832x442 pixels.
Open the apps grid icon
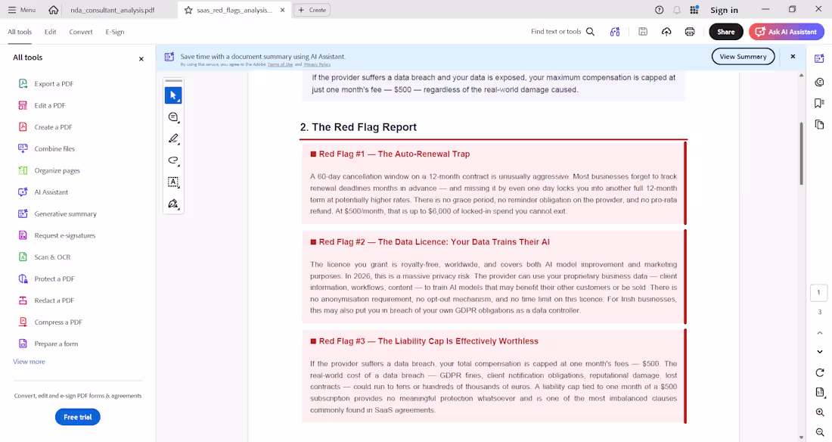tap(694, 10)
